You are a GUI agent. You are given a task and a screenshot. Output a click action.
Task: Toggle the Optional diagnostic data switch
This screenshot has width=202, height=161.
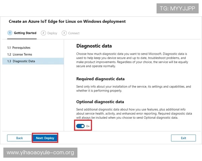point(80,126)
